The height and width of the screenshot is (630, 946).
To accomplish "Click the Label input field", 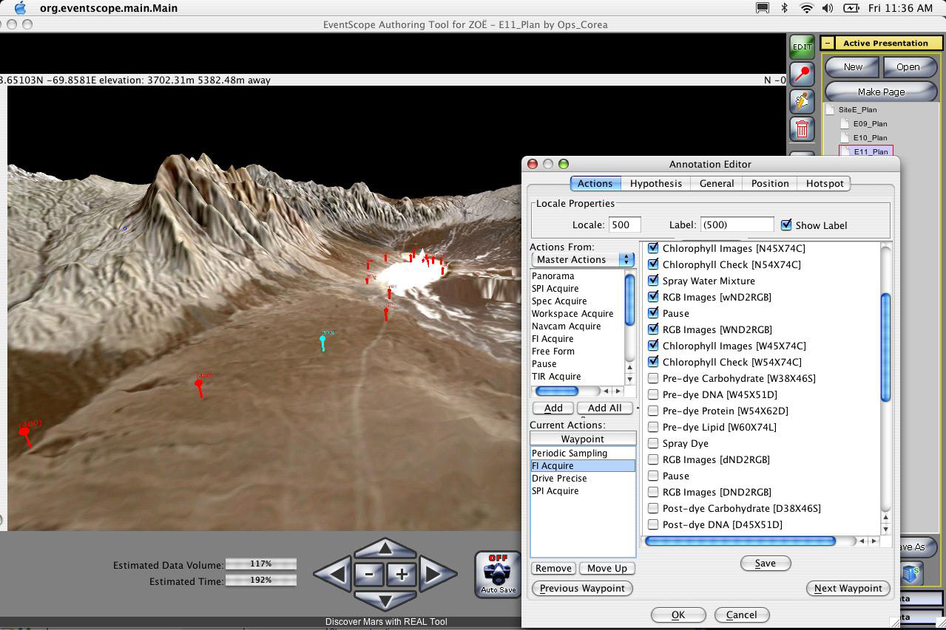I will click(x=737, y=225).
